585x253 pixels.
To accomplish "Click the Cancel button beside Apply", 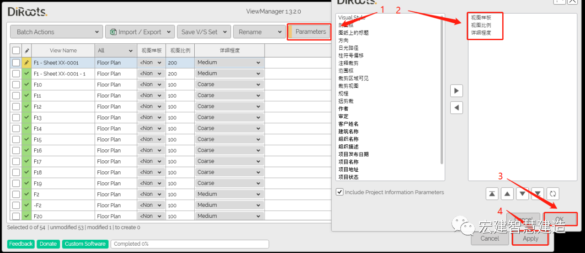I will coord(489,238).
